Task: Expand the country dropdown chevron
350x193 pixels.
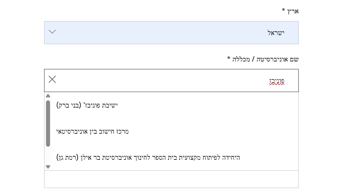Action: click(x=52, y=32)
